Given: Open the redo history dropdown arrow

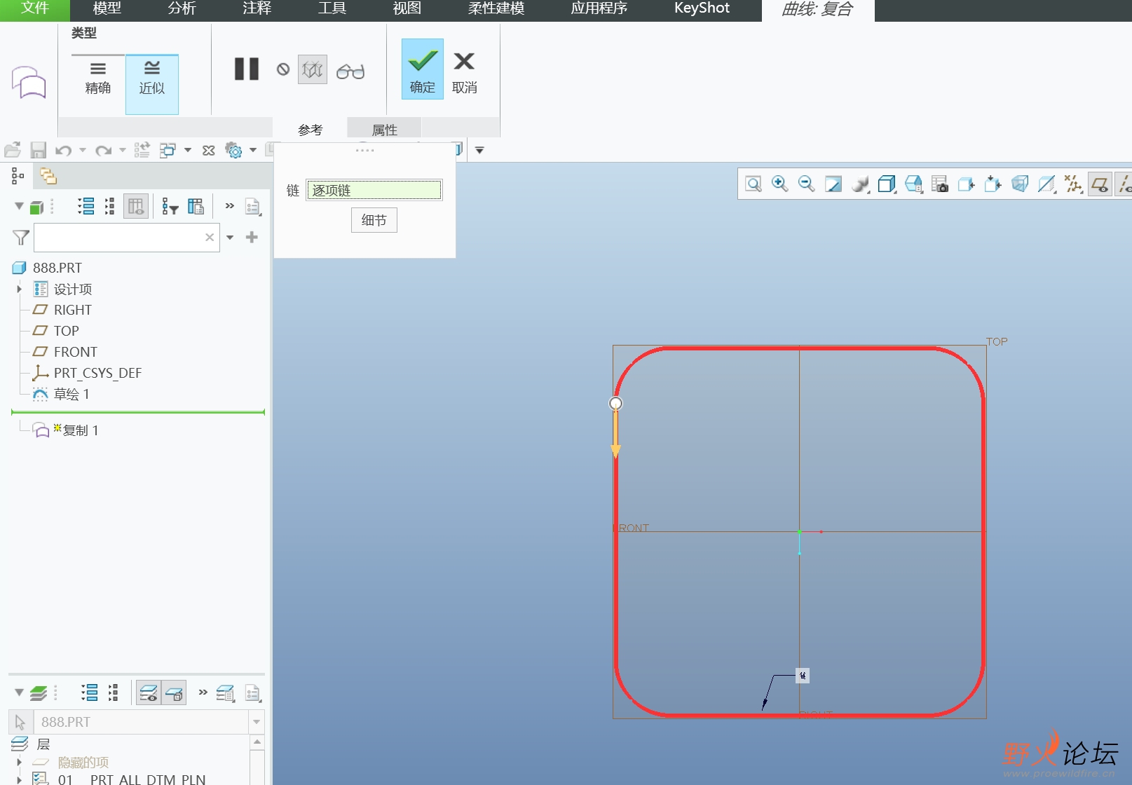Looking at the screenshot, I should [123, 150].
